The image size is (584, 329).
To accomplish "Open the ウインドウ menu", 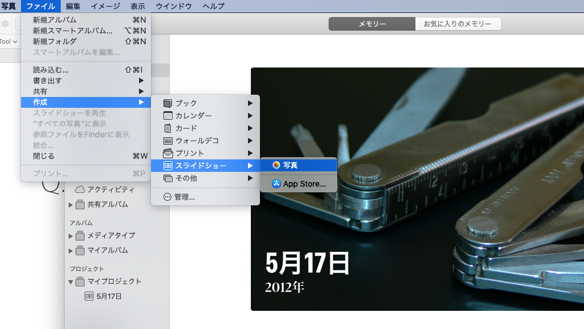I will pyautogui.click(x=174, y=6).
